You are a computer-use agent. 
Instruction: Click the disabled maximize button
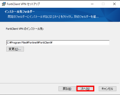pyautogui.click(x=103, y=4)
